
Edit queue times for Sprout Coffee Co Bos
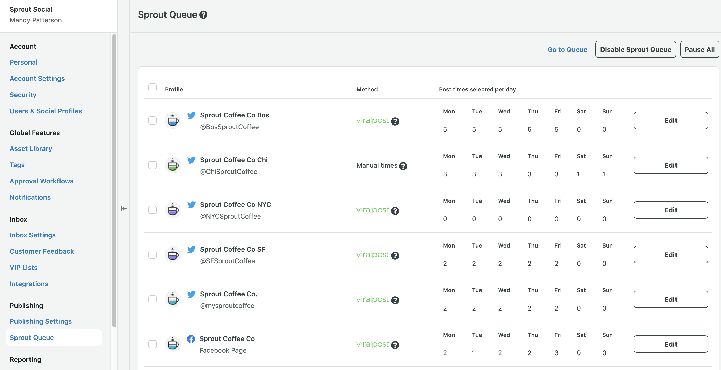coord(671,120)
